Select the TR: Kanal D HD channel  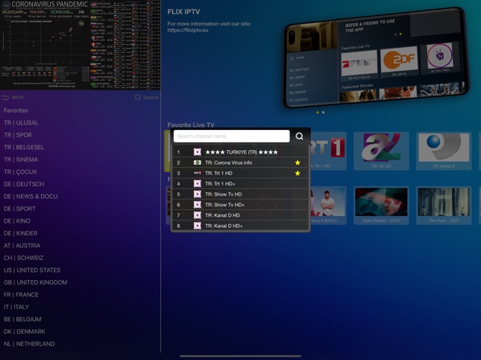[240, 215]
